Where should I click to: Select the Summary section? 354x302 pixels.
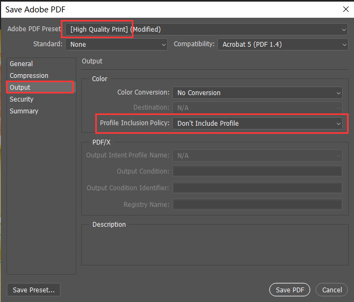[40, 111]
